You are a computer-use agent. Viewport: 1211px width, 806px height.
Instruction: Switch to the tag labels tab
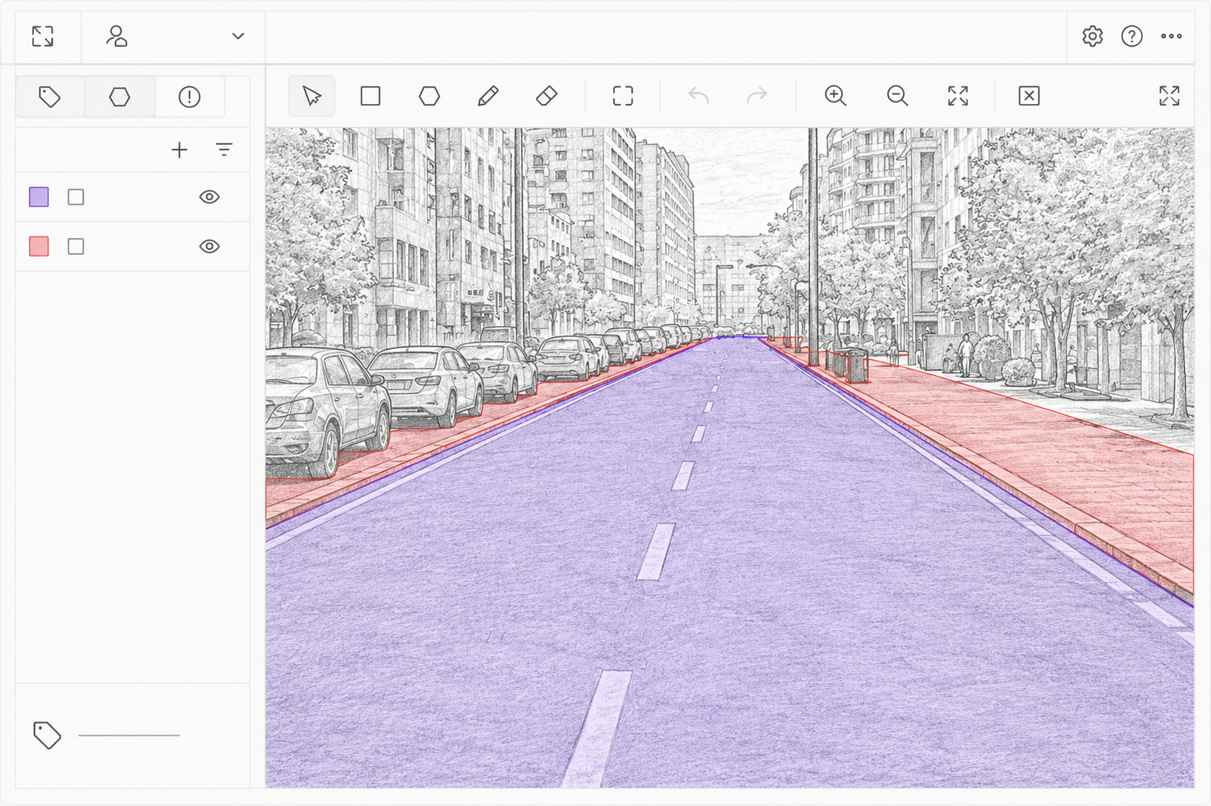50,97
